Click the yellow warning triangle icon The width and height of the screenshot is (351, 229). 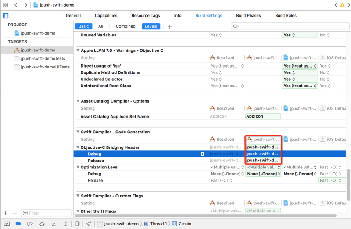click(342, 5)
